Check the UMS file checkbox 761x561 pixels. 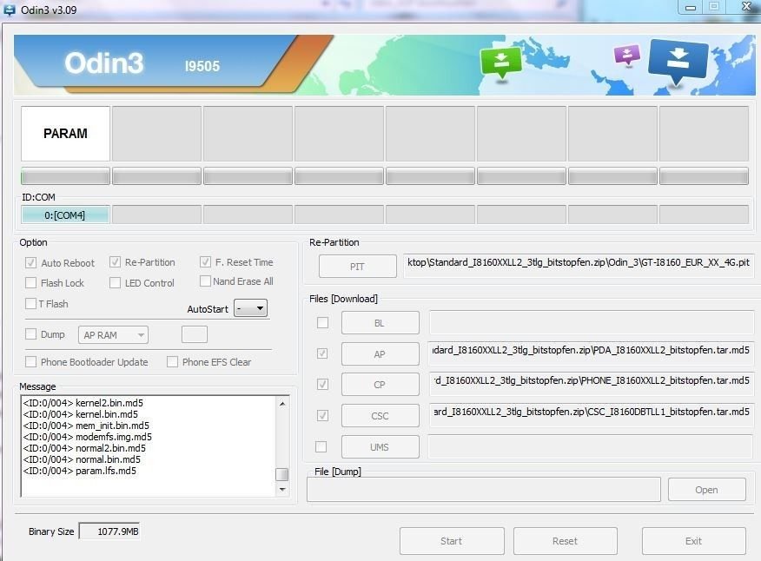coord(321,446)
